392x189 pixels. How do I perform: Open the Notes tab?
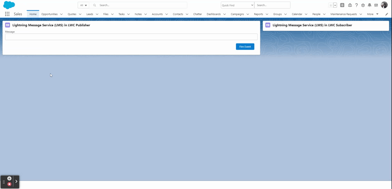[138, 14]
